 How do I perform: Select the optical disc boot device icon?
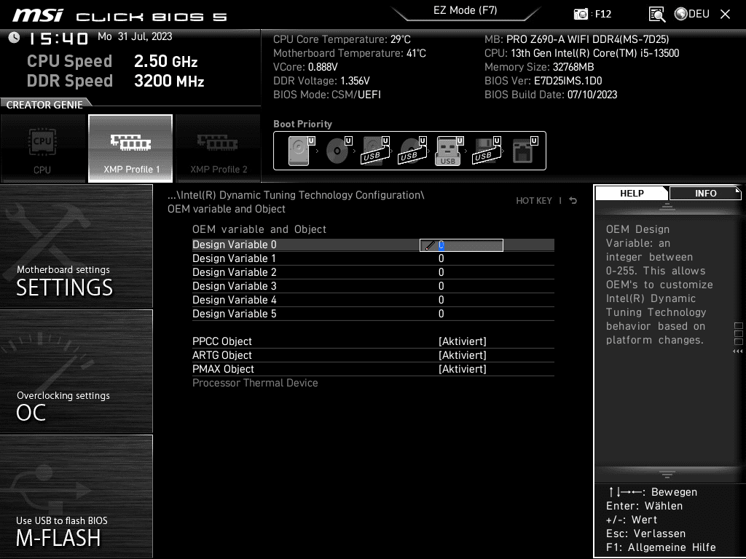[339, 151]
